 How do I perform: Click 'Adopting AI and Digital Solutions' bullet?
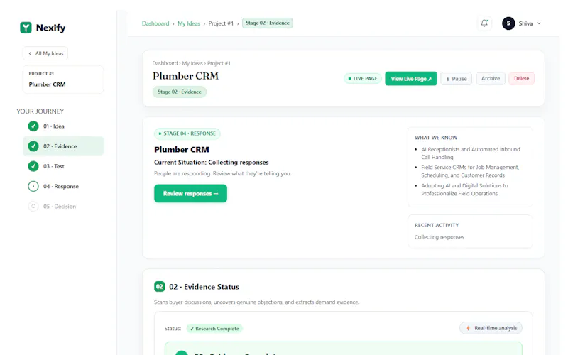464,190
